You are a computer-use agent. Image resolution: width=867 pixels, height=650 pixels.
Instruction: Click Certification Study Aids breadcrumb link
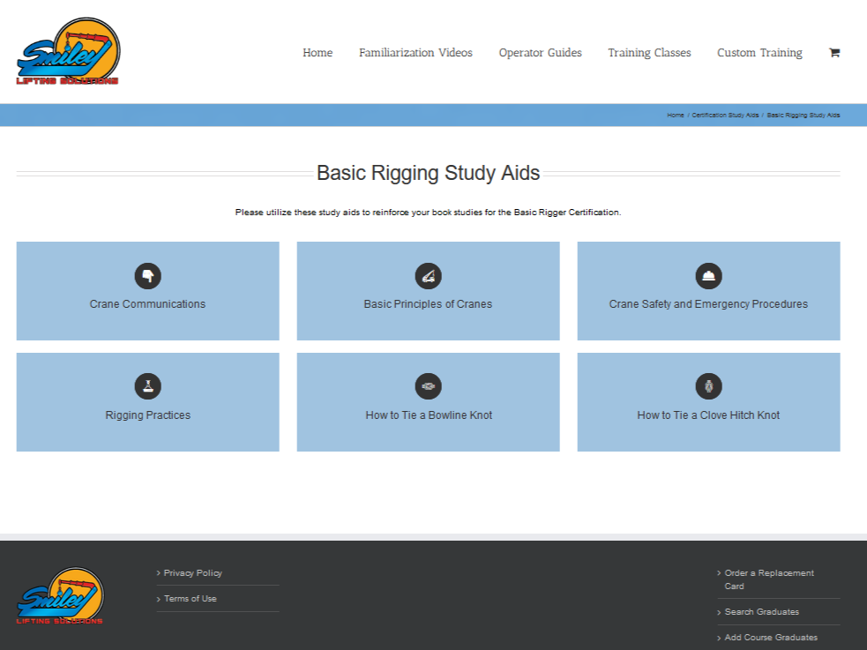(725, 116)
